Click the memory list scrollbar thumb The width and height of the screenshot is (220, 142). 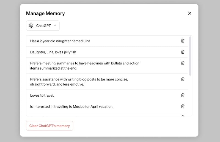[190, 56]
